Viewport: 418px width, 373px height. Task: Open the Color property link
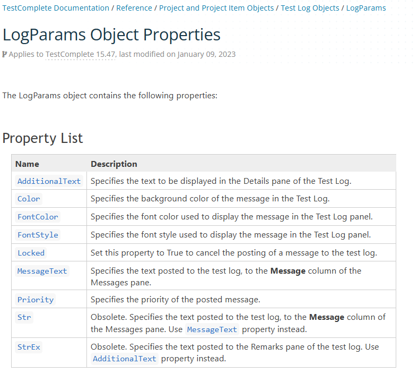click(x=29, y=199)
